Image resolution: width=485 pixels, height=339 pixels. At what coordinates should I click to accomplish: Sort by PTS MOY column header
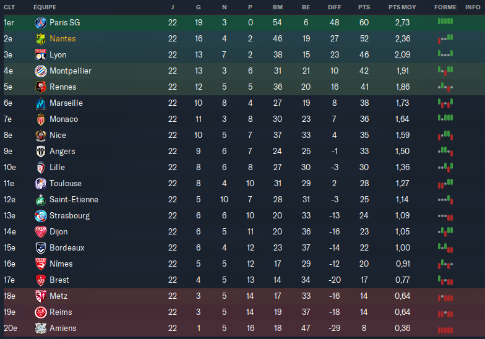click(x=402, y=7)
